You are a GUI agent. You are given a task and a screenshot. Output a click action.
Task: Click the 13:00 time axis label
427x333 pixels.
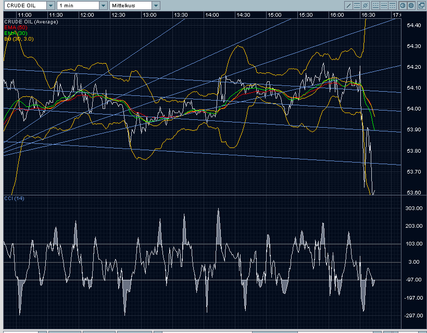(x=150, y=15)
